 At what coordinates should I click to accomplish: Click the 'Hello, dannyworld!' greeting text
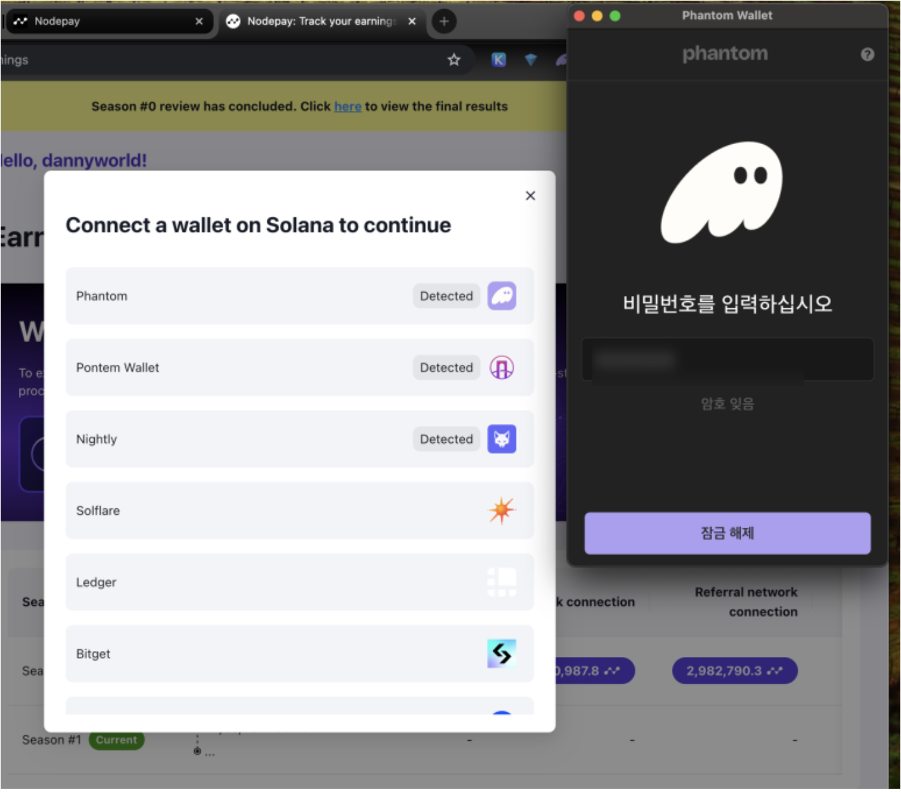coord(73,160)
